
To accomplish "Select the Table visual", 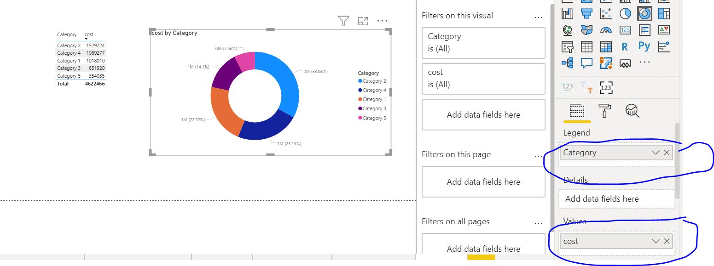I will [x=586, y=46].
